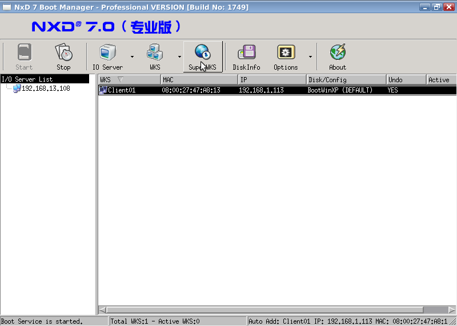Click the Boot Service is started status
The image size is (457, 326).
click(x=54, y=321)
